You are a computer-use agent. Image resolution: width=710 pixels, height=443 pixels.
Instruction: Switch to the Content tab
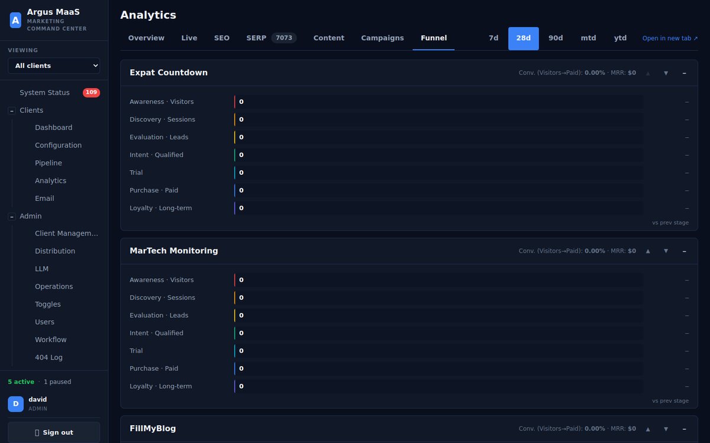tap(329, 38)
